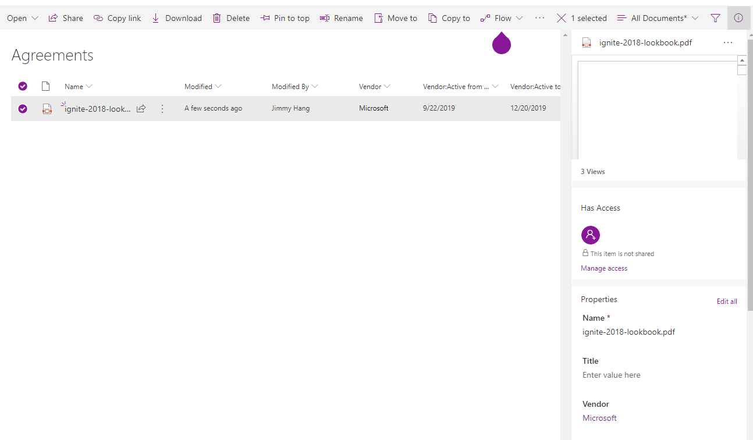The width and height of the screenshot is (753, 440).
Task: Click the grant access person icon
Action: click(590, 235)
